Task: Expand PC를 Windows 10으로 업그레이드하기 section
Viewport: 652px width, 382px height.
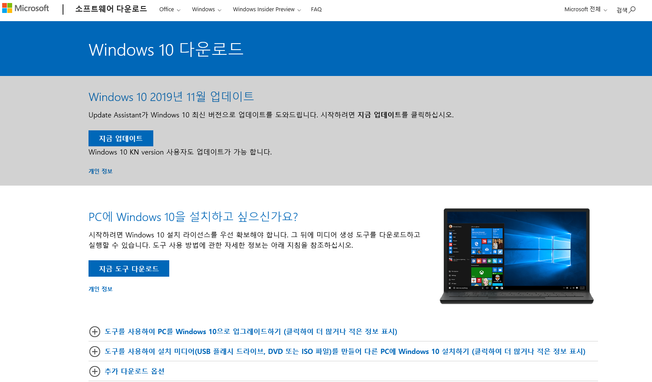Action: (x=251, y=331)
